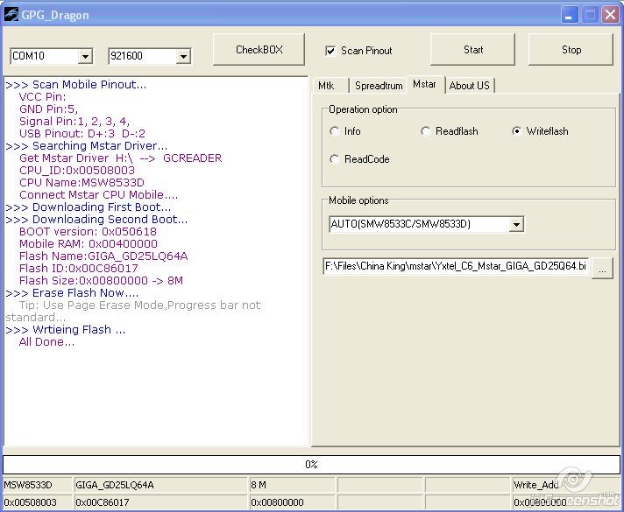This screenshot has width=624, height=512.
Task: Select the Readflash radio option
Action: 426,131
